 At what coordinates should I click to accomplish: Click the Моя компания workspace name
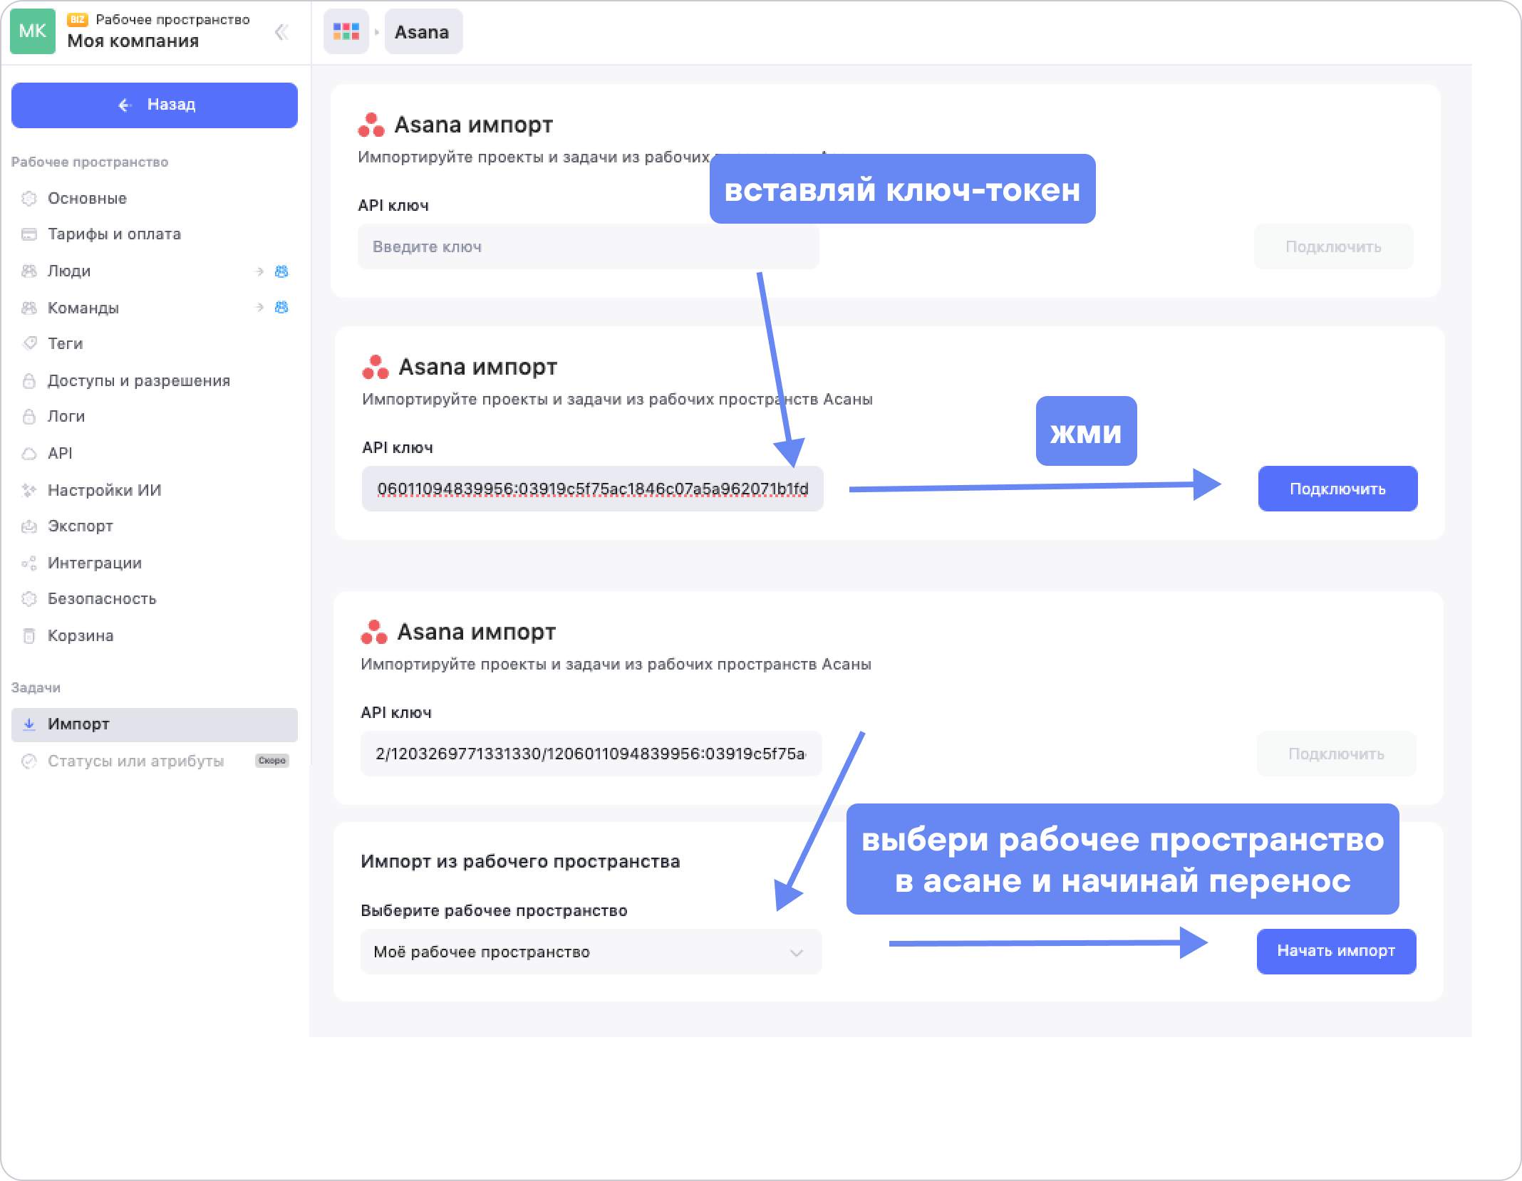[x=133, y=41]
